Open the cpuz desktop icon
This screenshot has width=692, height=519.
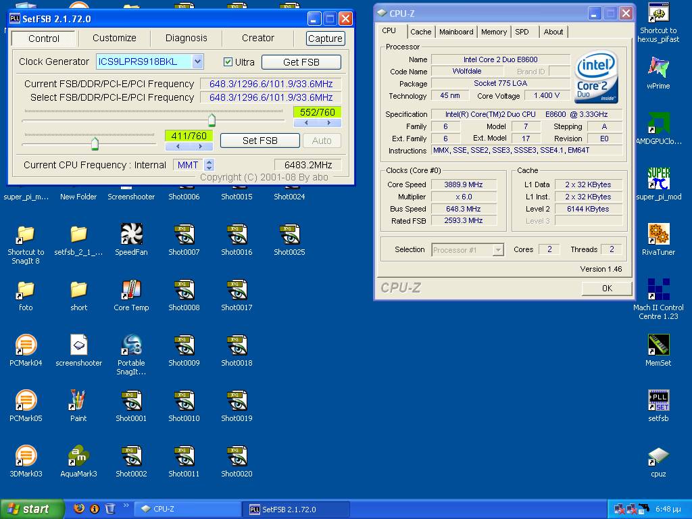658,456
